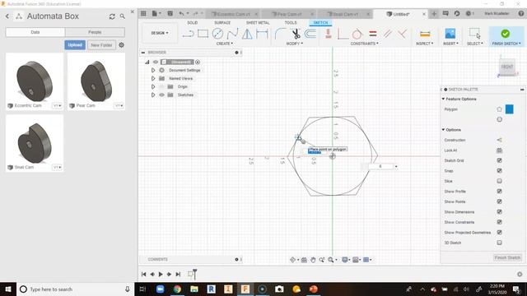
Task: Toggle the Sketch Grid checkbox
Action: coord(500,160)
